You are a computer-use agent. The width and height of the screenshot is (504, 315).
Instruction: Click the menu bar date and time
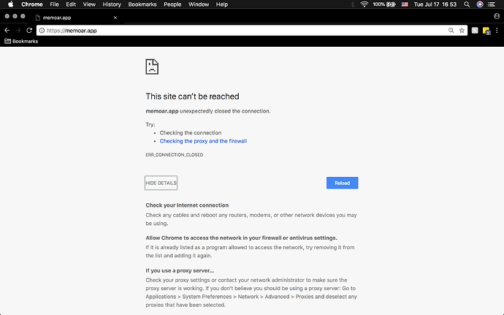tap(435, 4)
